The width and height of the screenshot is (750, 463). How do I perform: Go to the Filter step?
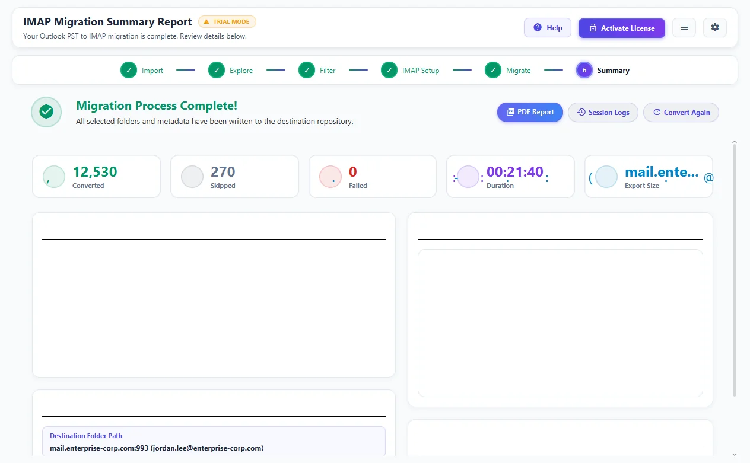(317, 70)
